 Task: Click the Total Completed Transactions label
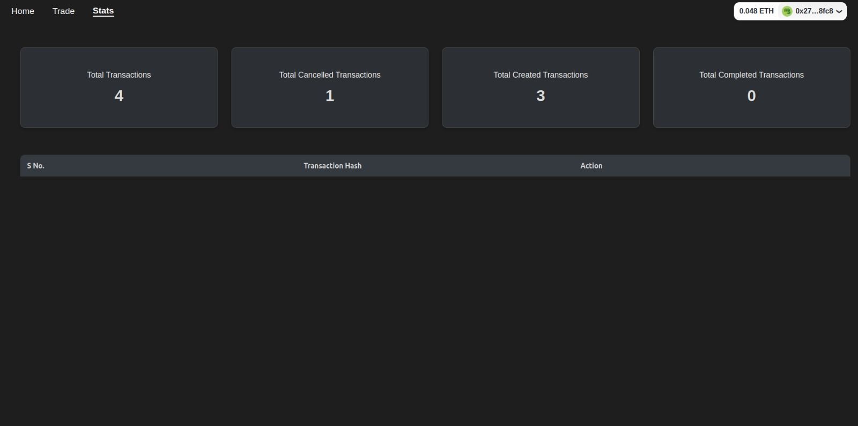(x=751, y=75)
